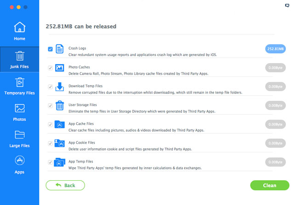Click the App Temp Files folder icon
The width and height of the screenshot is (294, 205).
[x=60, y=162]
